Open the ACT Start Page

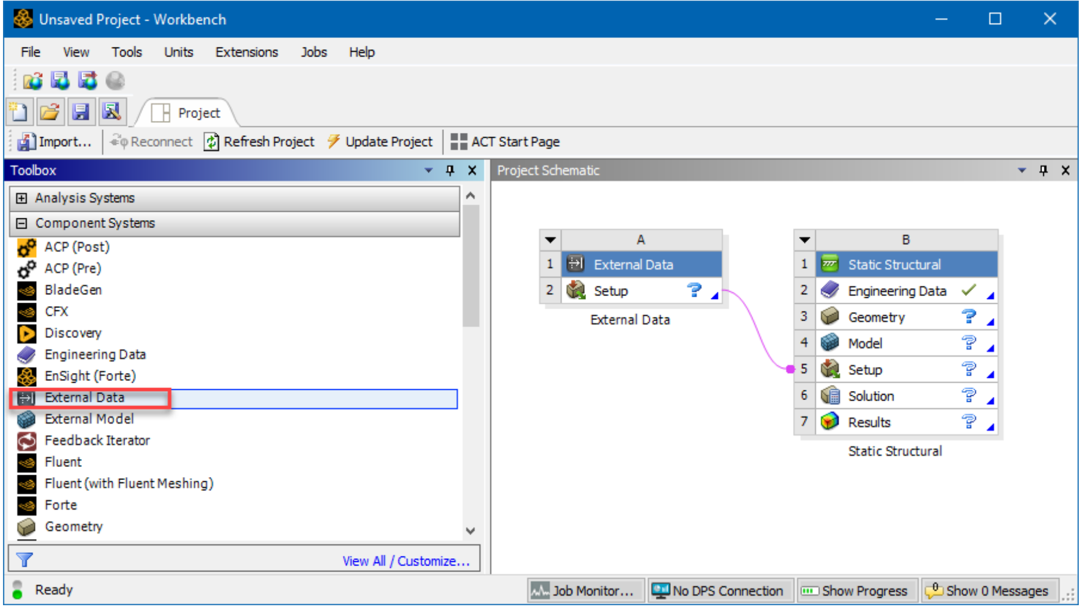point(505,142)
